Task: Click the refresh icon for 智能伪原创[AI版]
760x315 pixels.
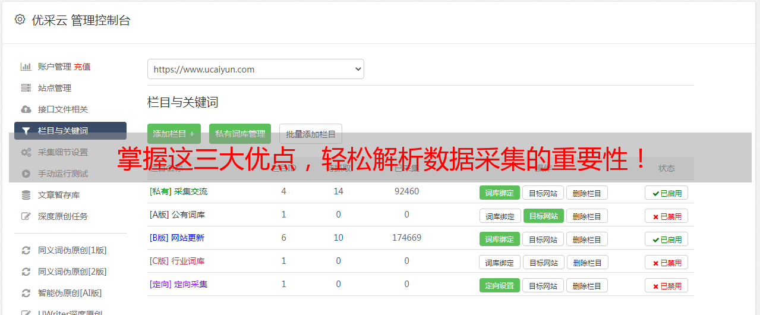Action: (26, 293)
